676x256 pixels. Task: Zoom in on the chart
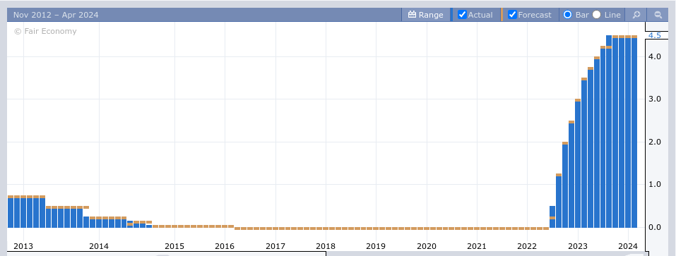[x=636, y=15]
